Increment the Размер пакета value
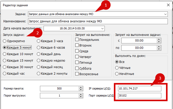 click(x=80, y=87)
